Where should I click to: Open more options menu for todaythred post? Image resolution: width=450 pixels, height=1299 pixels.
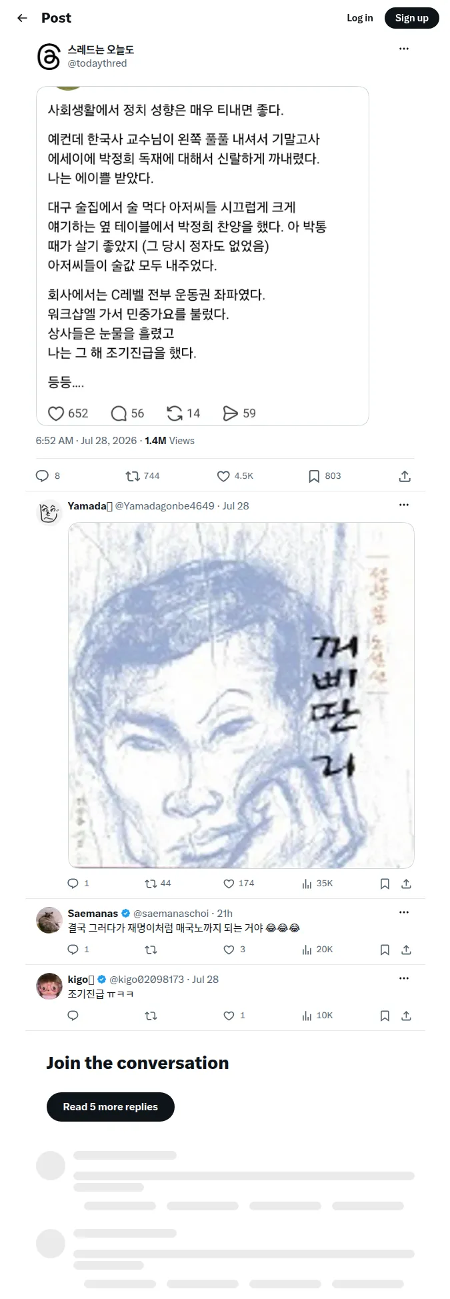(x=404, y=49)
